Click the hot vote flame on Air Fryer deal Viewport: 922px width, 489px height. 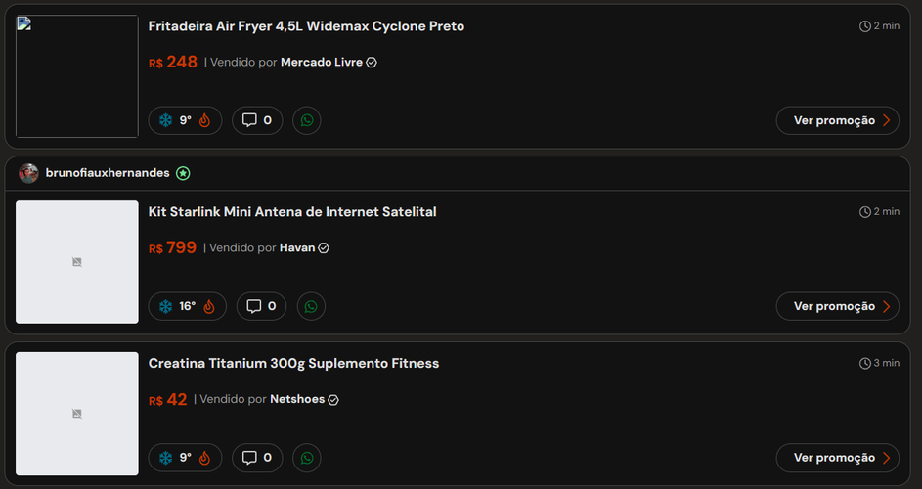(x=204, y=120)
